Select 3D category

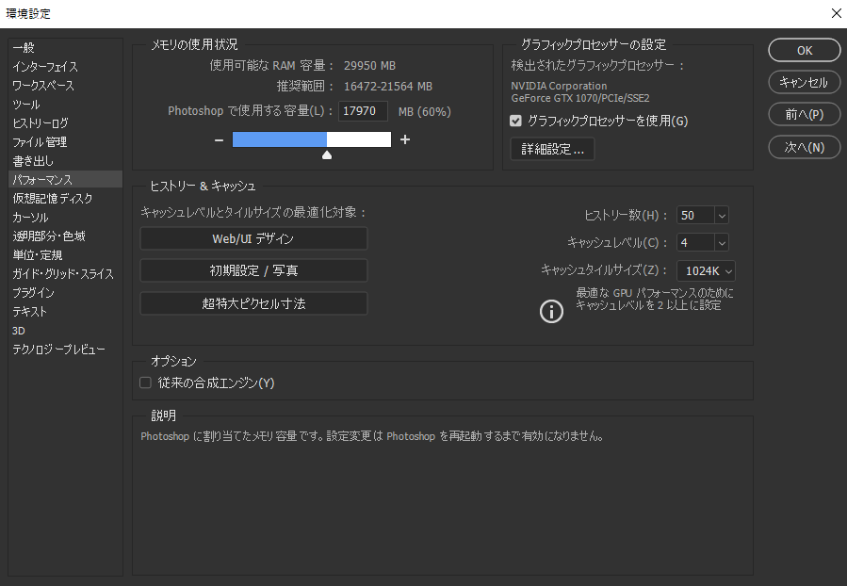point(65,331)
